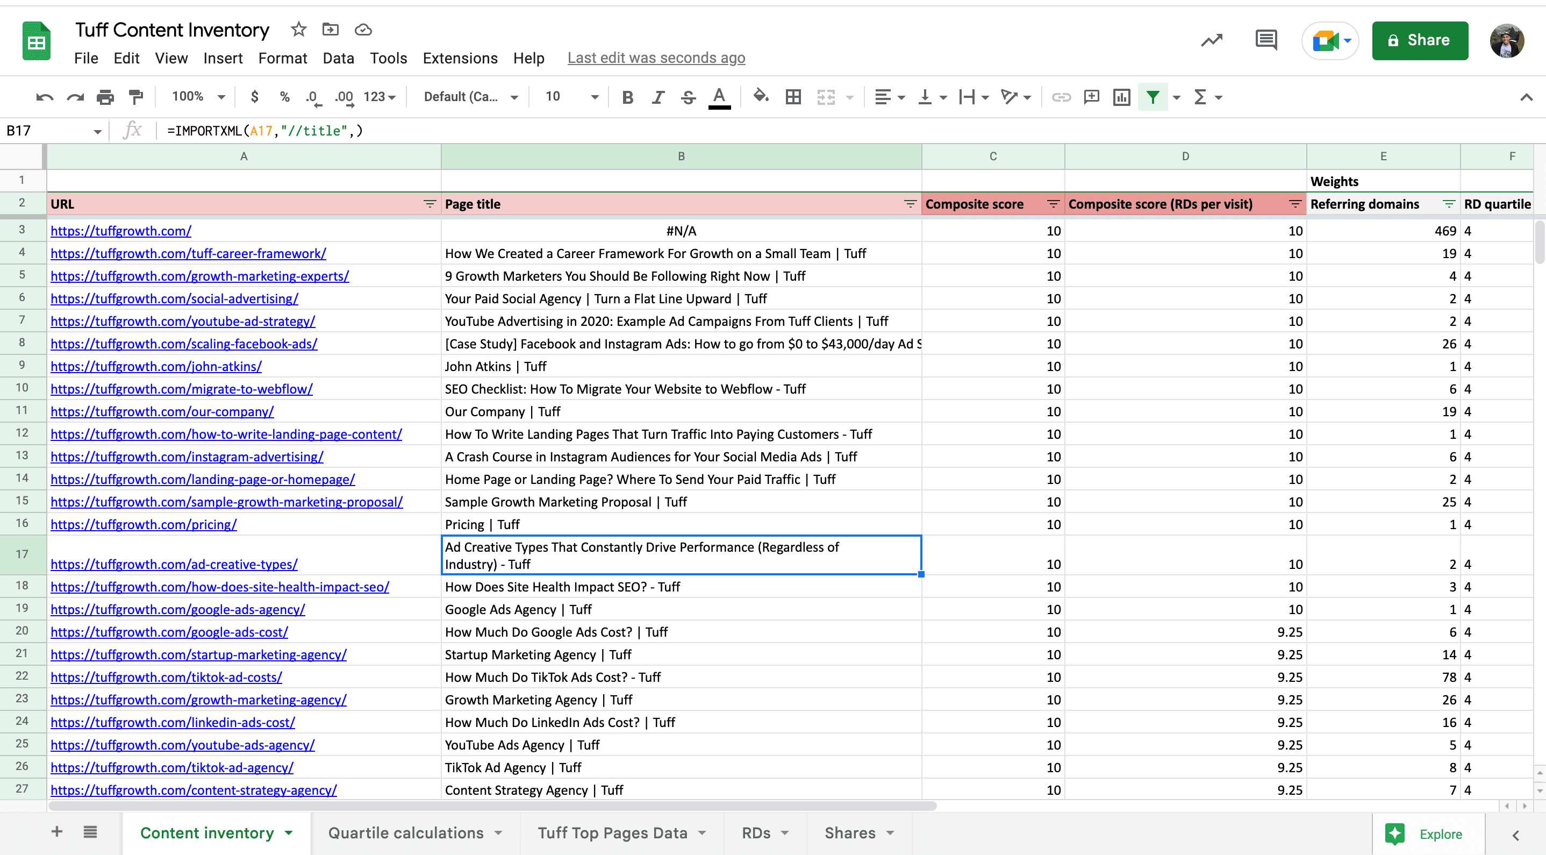Viewport: 1546px width, 855px height.
Task: Click the Insert comment icon in the toolbar
Action: [1091, 97]
